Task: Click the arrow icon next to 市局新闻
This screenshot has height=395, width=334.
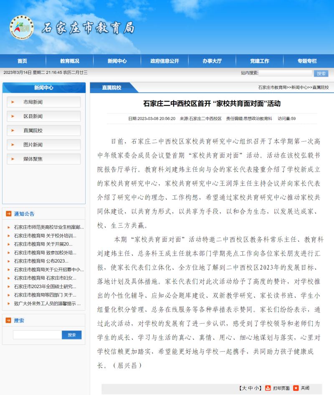Action: tap(13, 102)
